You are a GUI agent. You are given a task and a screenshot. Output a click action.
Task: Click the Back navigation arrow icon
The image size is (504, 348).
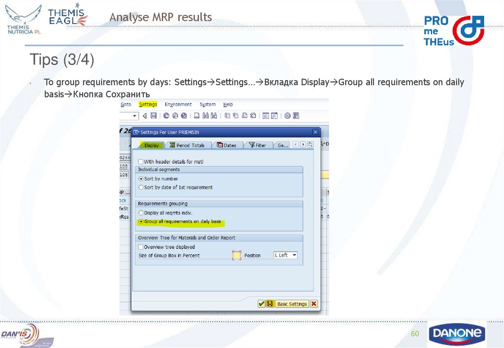tap(144, 116)
